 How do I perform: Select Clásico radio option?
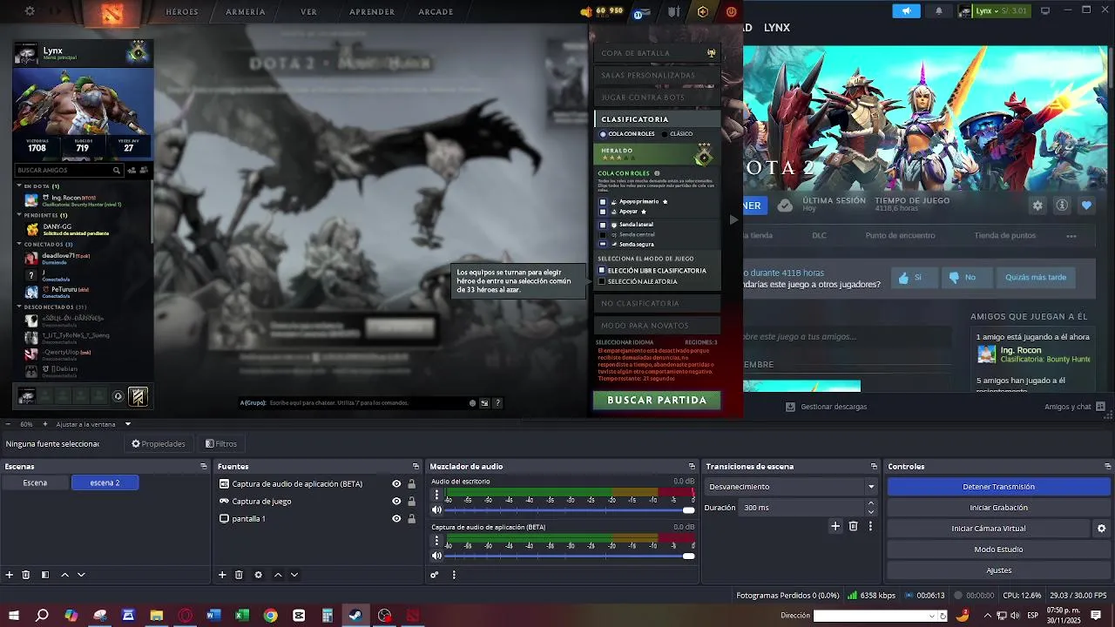pyautogui.click(x=665, y=134)
